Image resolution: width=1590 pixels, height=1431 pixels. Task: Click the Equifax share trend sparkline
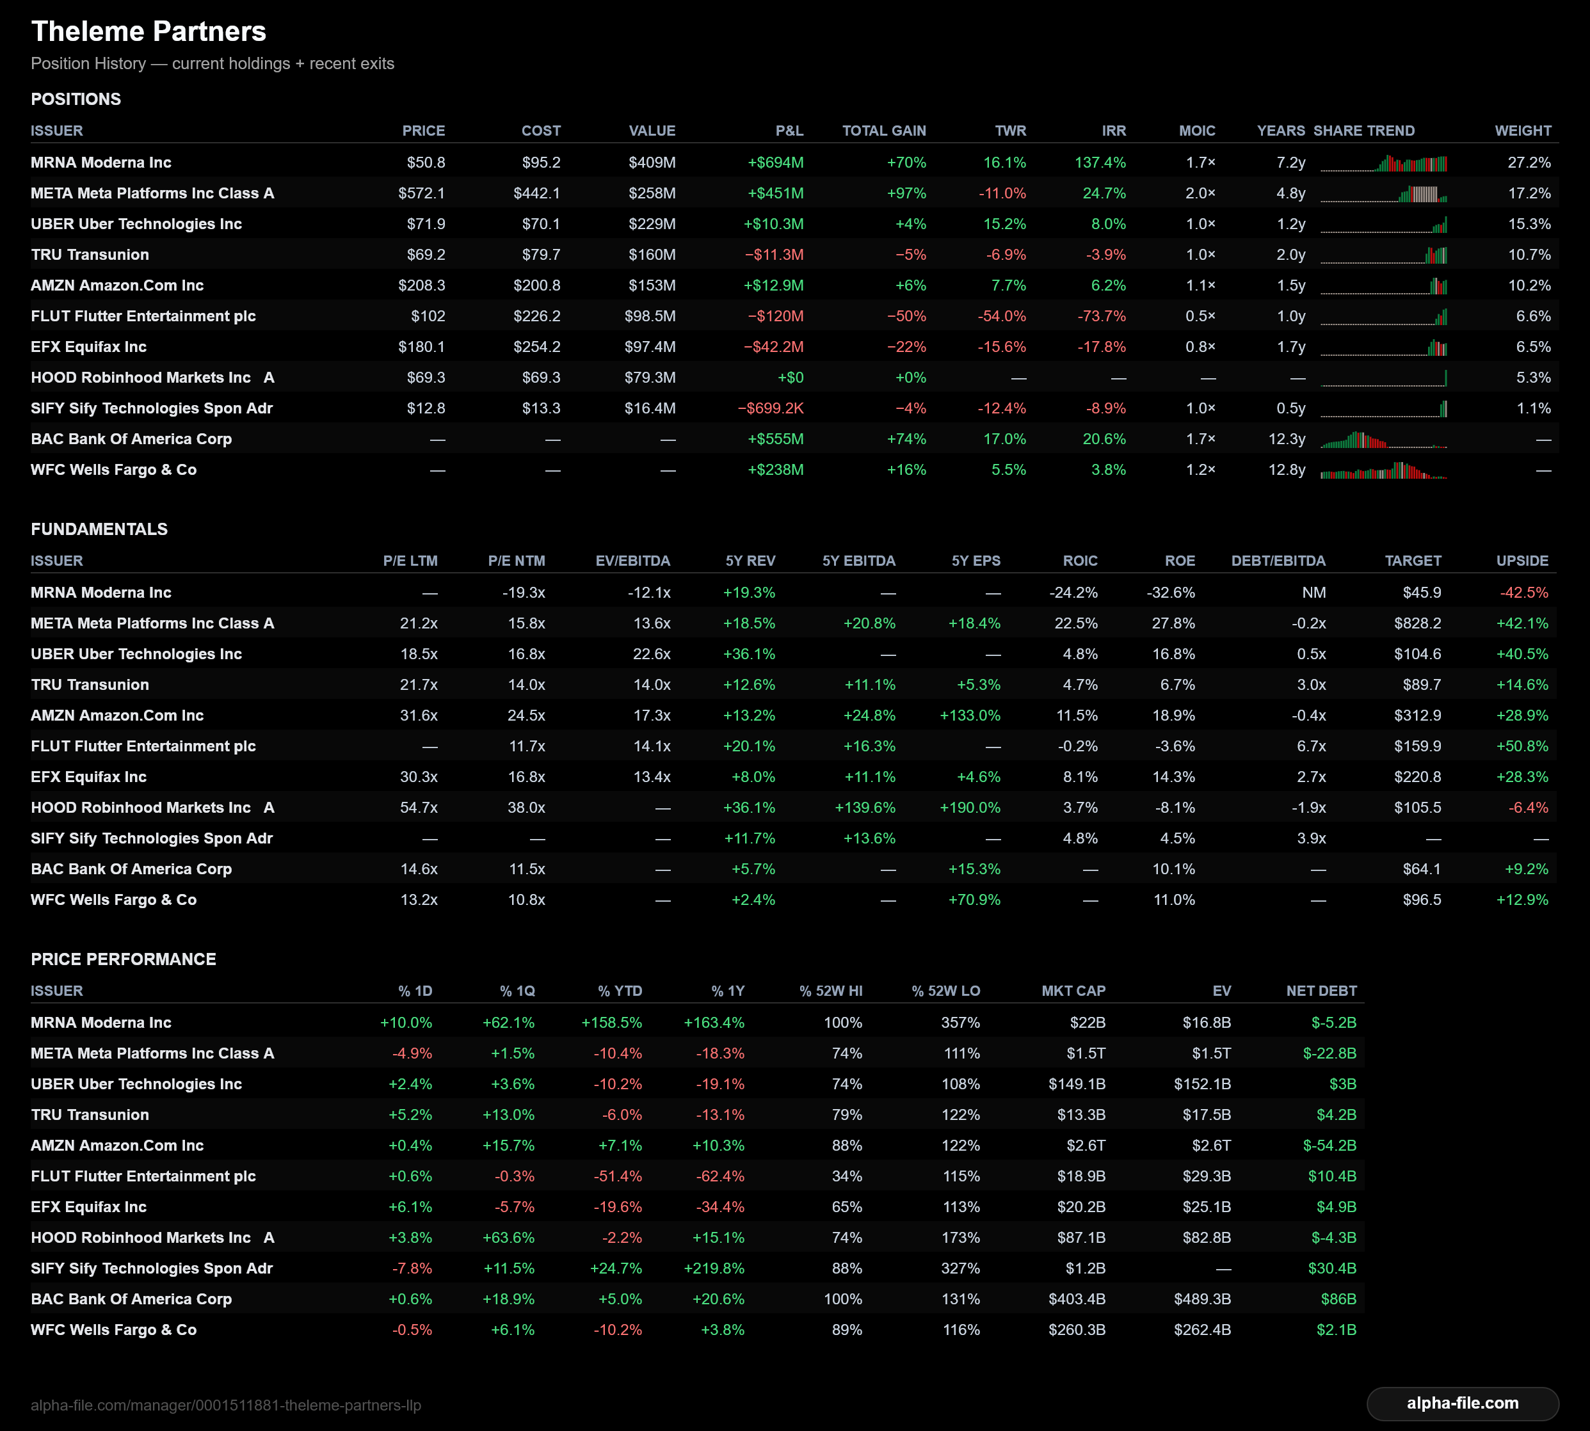1383,347
